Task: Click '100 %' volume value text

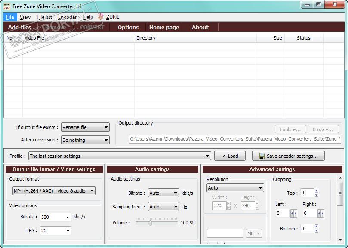Action: point(188,223)
